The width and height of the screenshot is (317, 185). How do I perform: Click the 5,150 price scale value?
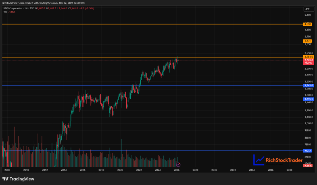308,15
